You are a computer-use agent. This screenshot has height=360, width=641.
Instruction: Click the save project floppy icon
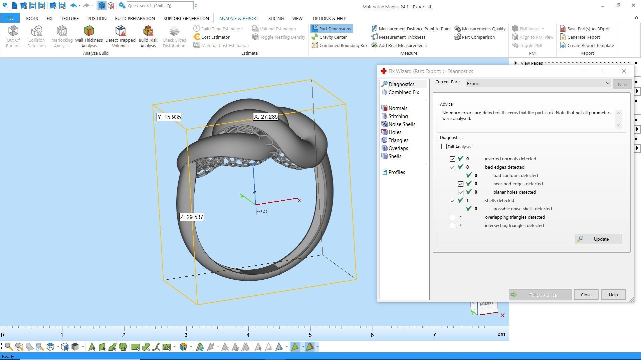click(32, 6)
